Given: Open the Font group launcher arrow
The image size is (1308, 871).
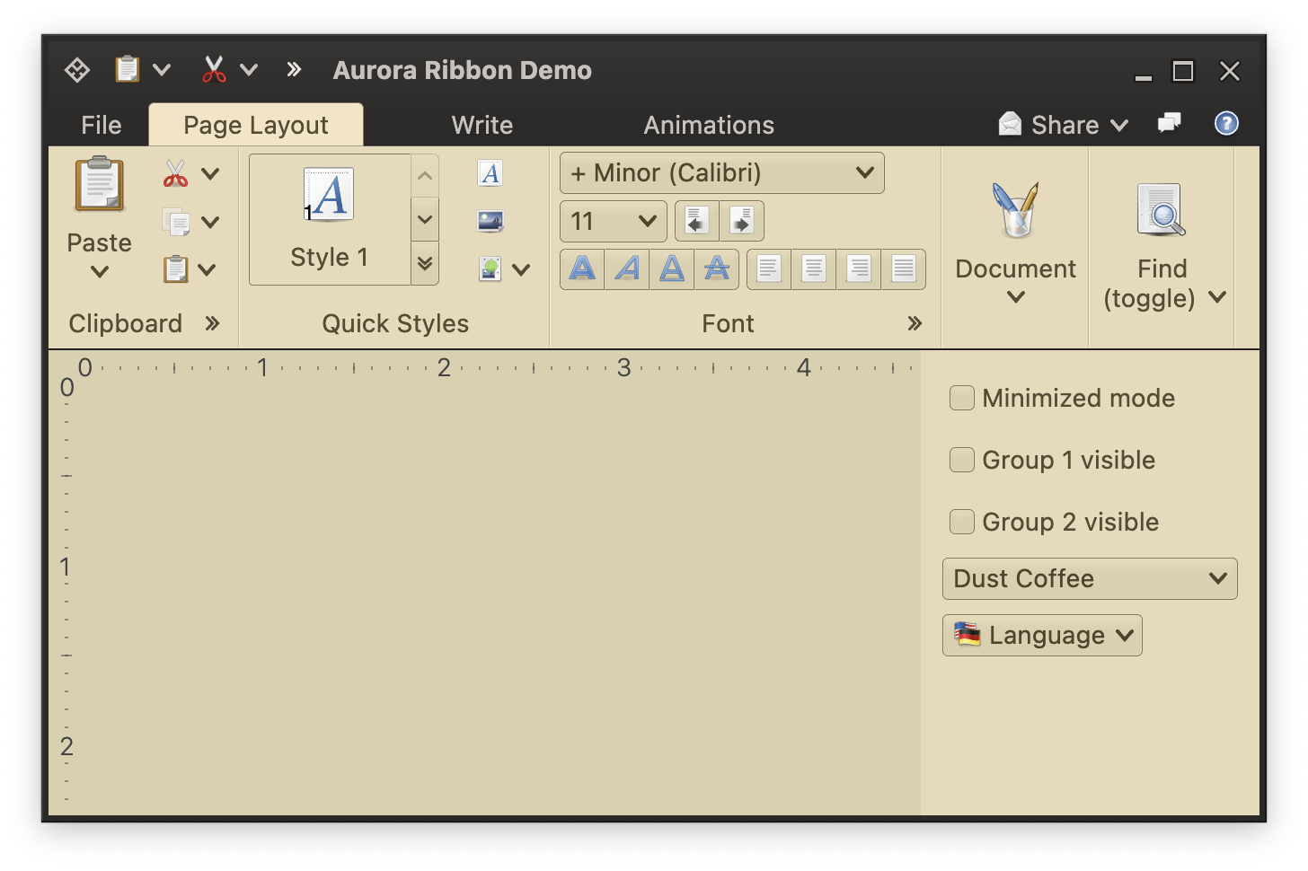Looking at the screenshot, I should [915, 323].
